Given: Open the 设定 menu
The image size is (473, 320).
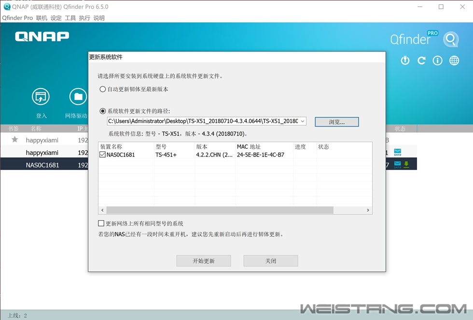Looking at the screenshot, I should click(x=56, y=18).
